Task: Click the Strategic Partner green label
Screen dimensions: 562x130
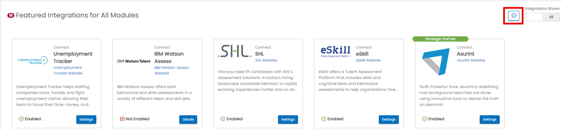Action: pyautogui.click(x=440, y=39)
